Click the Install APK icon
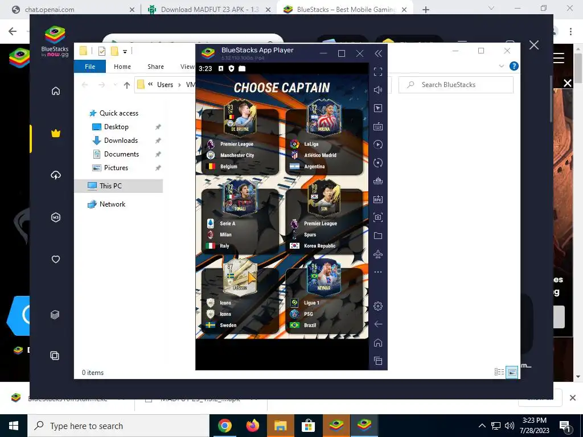Screen dimensions: 583x437 coord(378,199)
